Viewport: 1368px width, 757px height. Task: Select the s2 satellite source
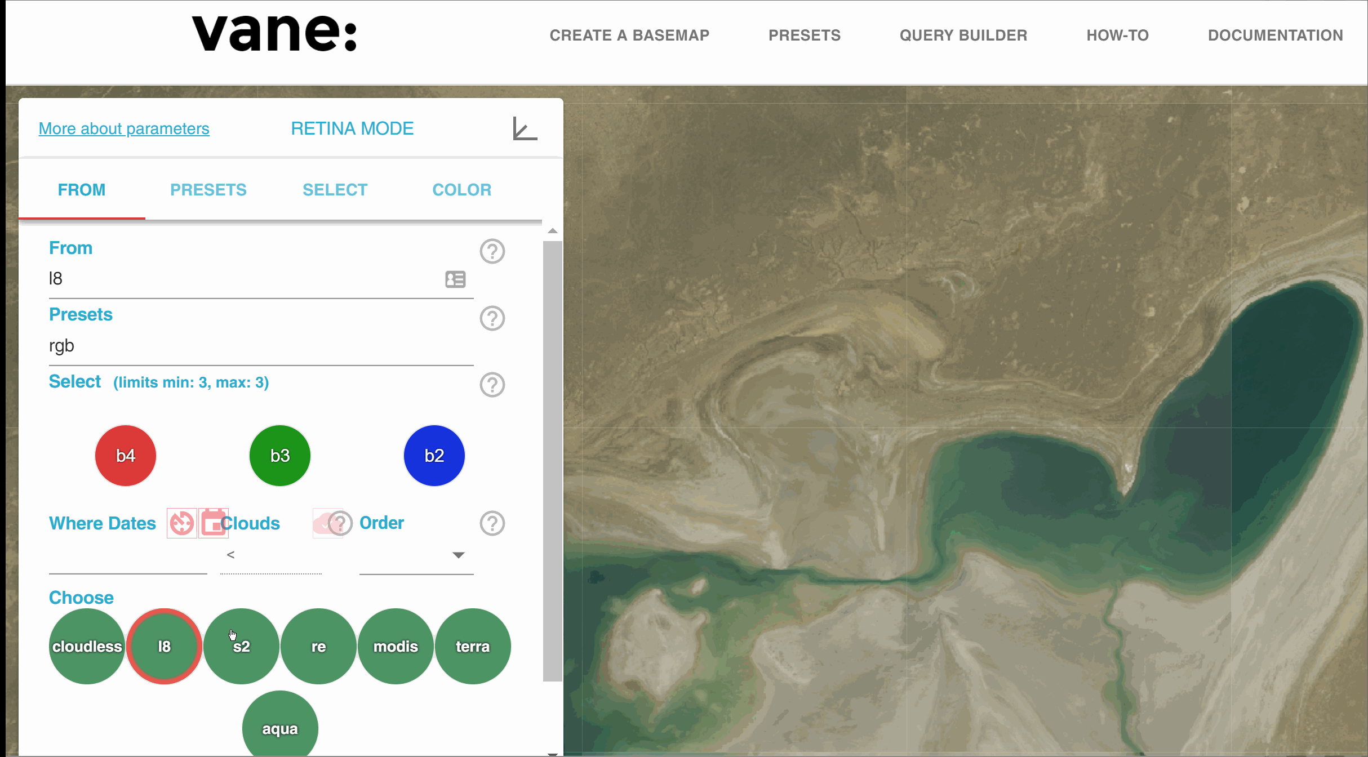(x=241, y=646)
